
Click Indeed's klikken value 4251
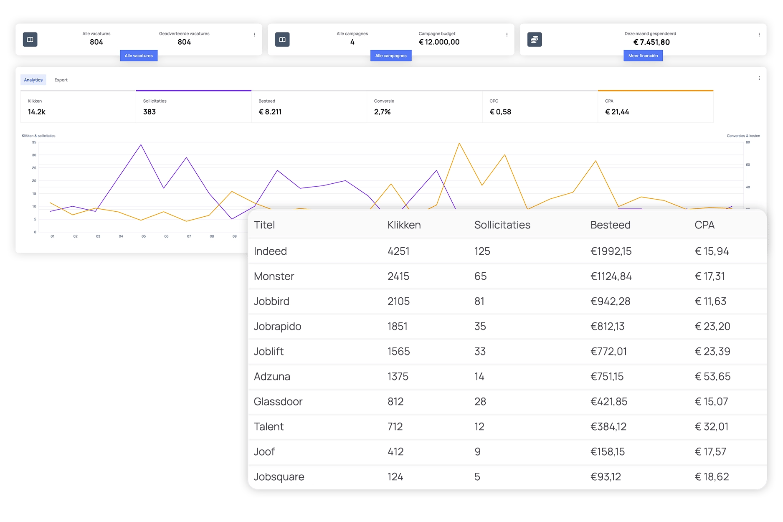pyautogui.click(x=398, y=251)
